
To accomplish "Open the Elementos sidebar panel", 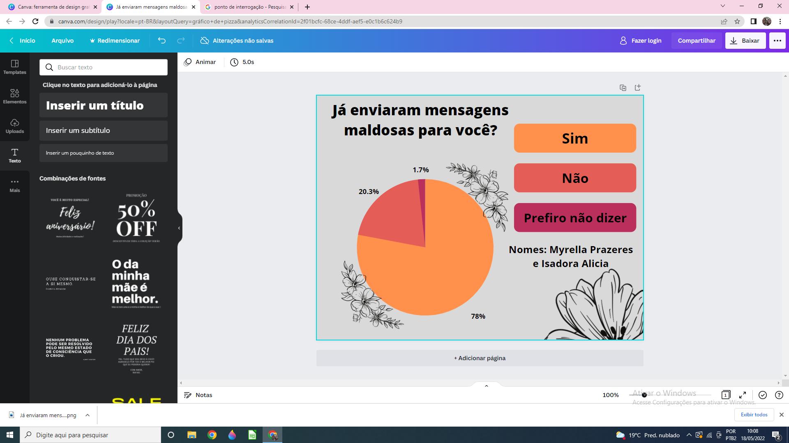I will (15, 96).
